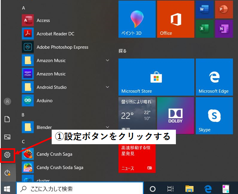
Task: Open the red News tile
Action: tap(137, 158)
